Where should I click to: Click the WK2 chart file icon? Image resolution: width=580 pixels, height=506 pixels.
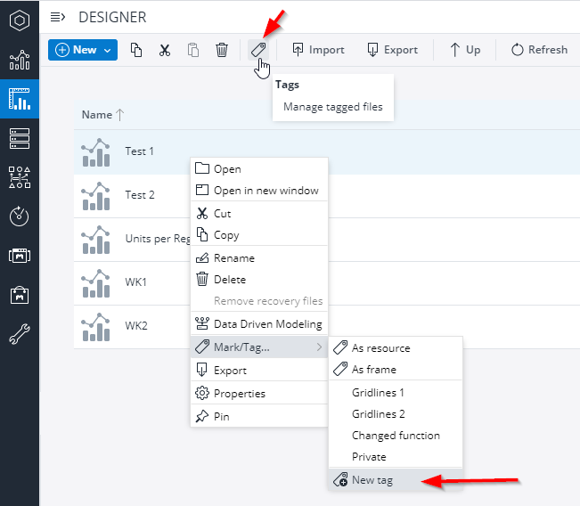(x=96, y=327)
